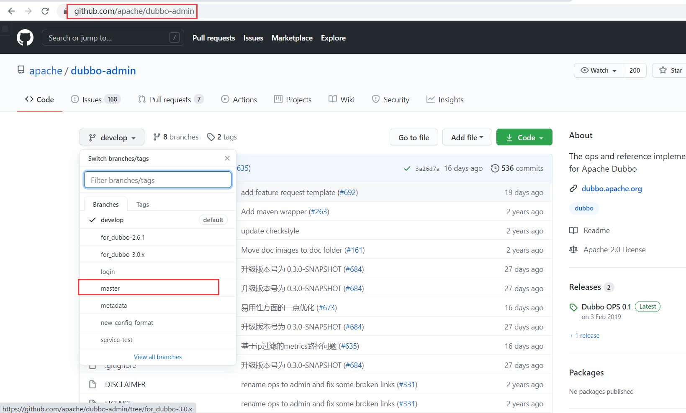
Task: Click the dubbo-admin repository name
Action: tap(103, 71)
